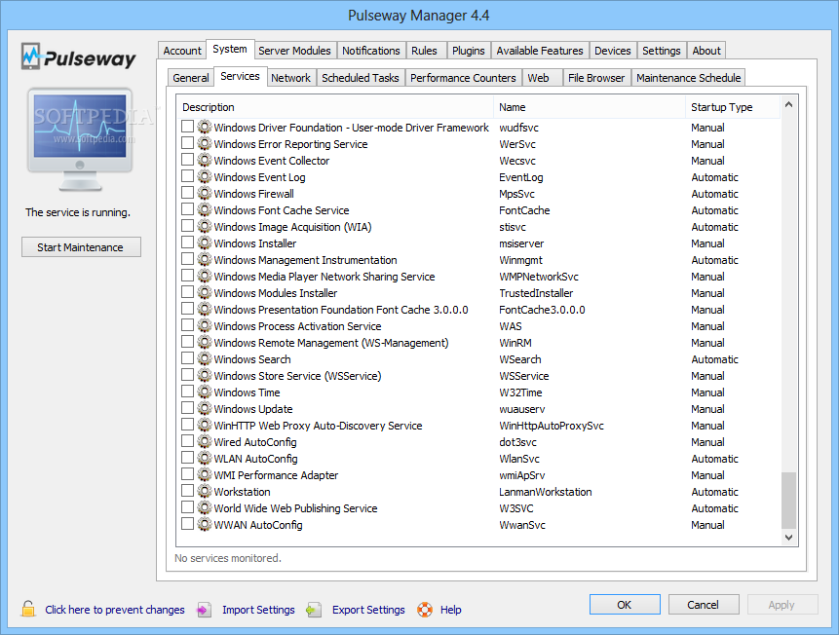Screen dimensions: 839x635
Task: Check the WLAN AutoConfig checkbox
Action: [187, 458]
